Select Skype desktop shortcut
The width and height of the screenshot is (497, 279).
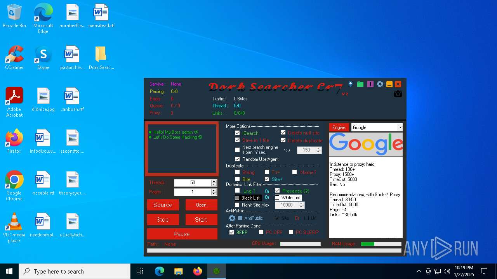(x=43, y=58)
